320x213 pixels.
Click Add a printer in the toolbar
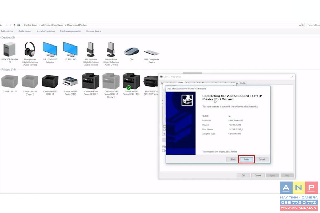25,31
